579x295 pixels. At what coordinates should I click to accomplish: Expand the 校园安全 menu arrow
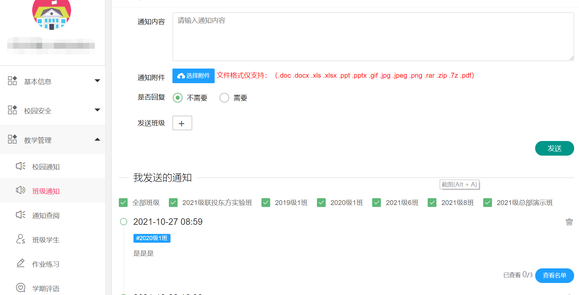(97, 110)
